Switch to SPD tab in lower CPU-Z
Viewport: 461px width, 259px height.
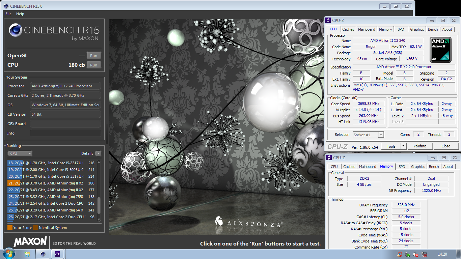point(402,167)
